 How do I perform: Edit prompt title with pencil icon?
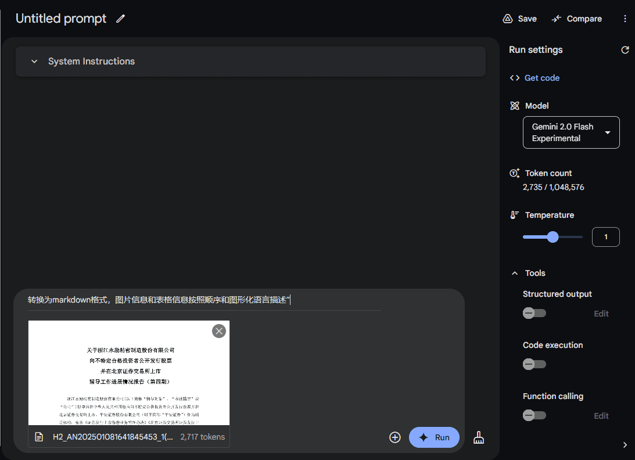[120, 19]
